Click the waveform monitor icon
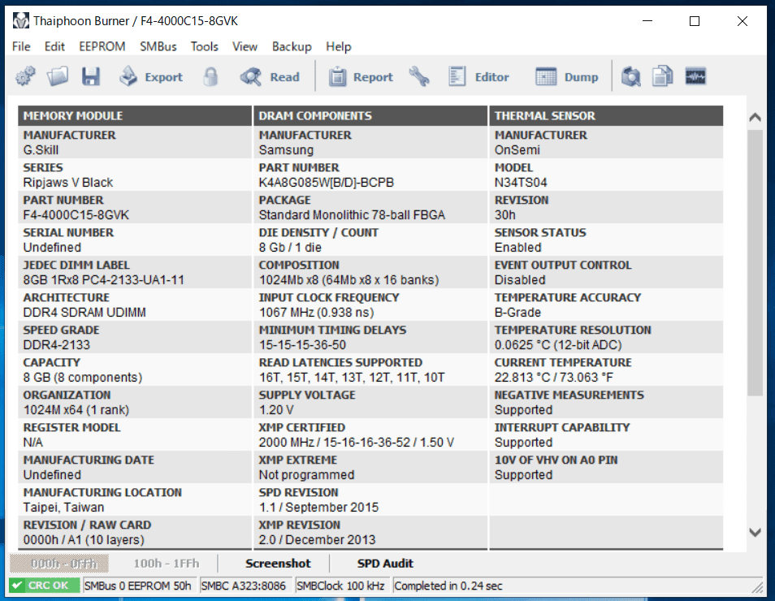 pyautogui.click(x=695, y=76)
